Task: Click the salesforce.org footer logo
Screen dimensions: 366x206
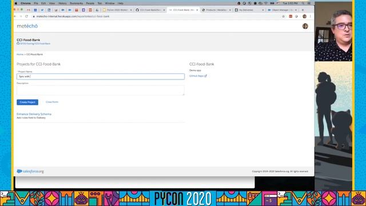Action: click(30, 172)
